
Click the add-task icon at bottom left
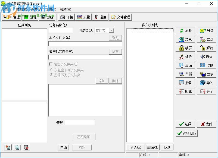pos(8,147)
